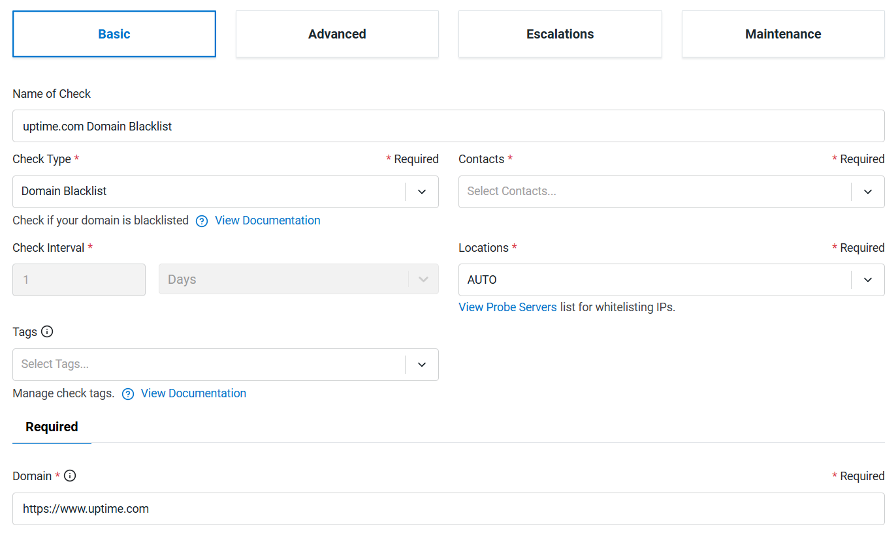This screenshot has height=533, width=896.
Task: Click the 'Manage check tags.' text
Action: click(x=63, y=393)
